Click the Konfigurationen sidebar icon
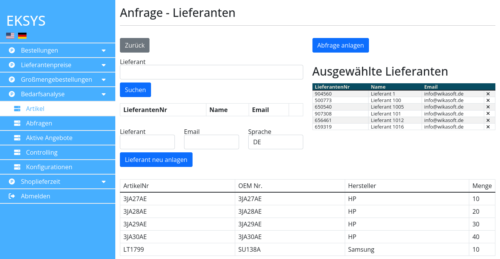 pos(17,167)
